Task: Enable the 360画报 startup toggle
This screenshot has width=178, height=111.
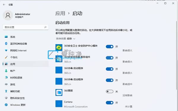Action: point(109,91)
